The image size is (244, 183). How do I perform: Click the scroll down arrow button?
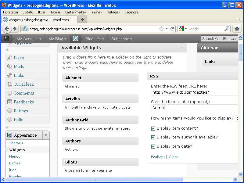point(240,174)
